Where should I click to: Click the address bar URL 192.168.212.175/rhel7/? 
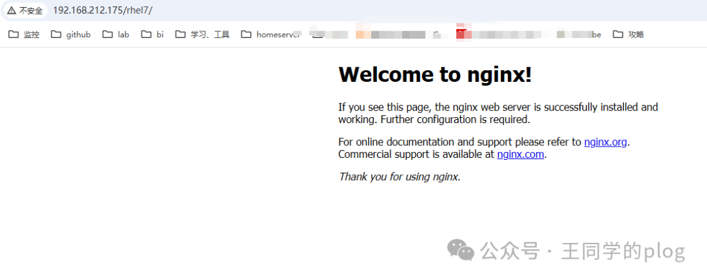102,10
